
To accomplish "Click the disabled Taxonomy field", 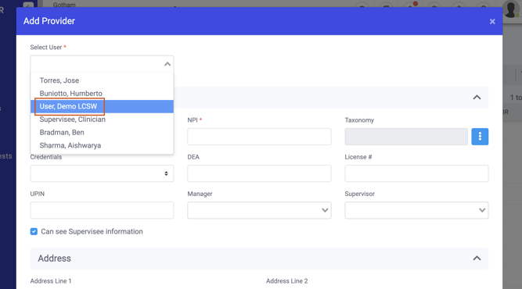I will (406, 137).
